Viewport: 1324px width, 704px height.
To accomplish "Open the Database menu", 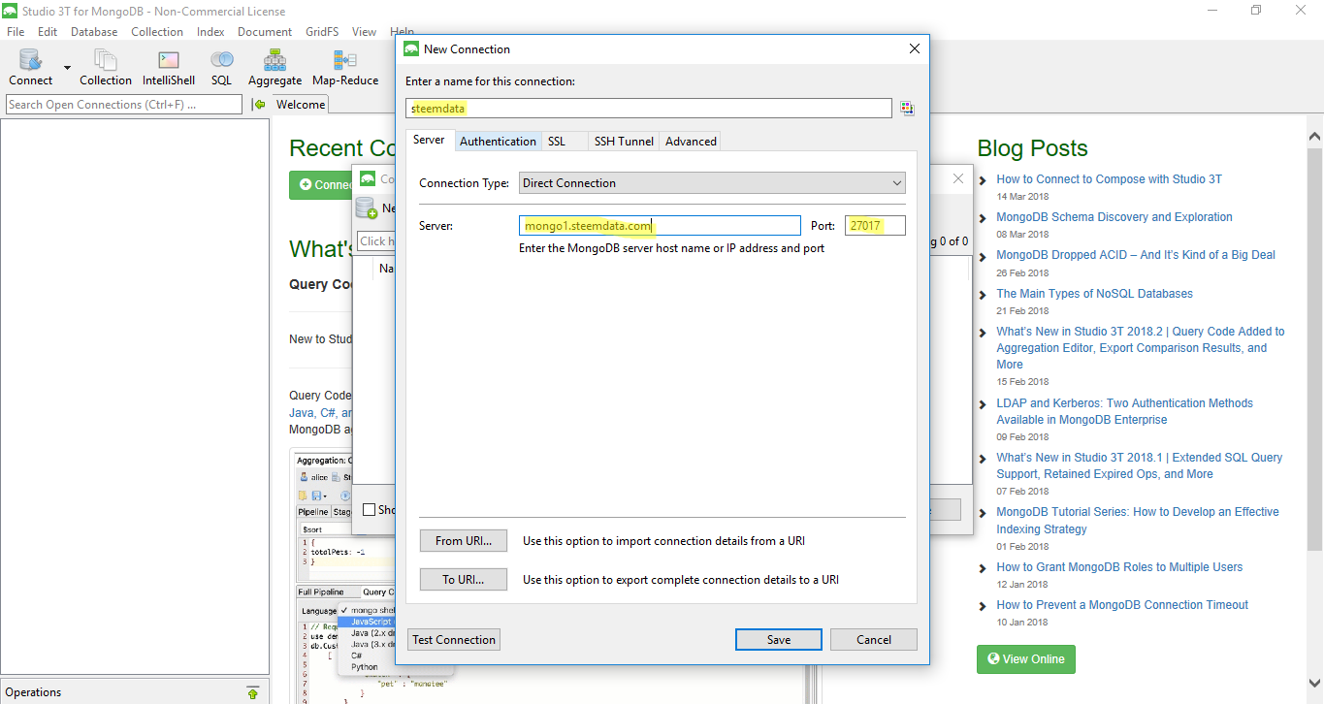I will [94, 32].
